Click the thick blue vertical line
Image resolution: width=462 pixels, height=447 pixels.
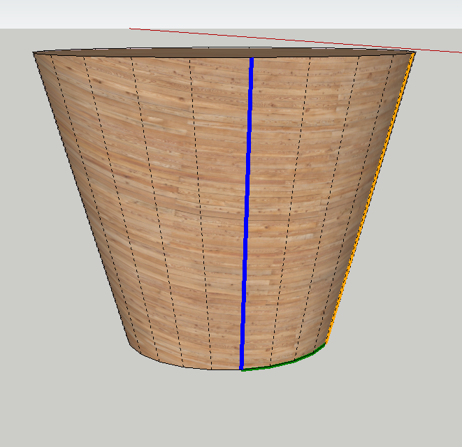247,210
